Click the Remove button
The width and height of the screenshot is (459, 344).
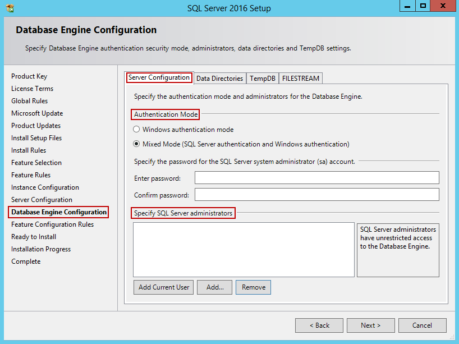[253, 287]
